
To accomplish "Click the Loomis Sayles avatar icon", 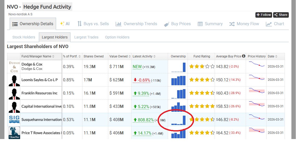I will [14, 80].
